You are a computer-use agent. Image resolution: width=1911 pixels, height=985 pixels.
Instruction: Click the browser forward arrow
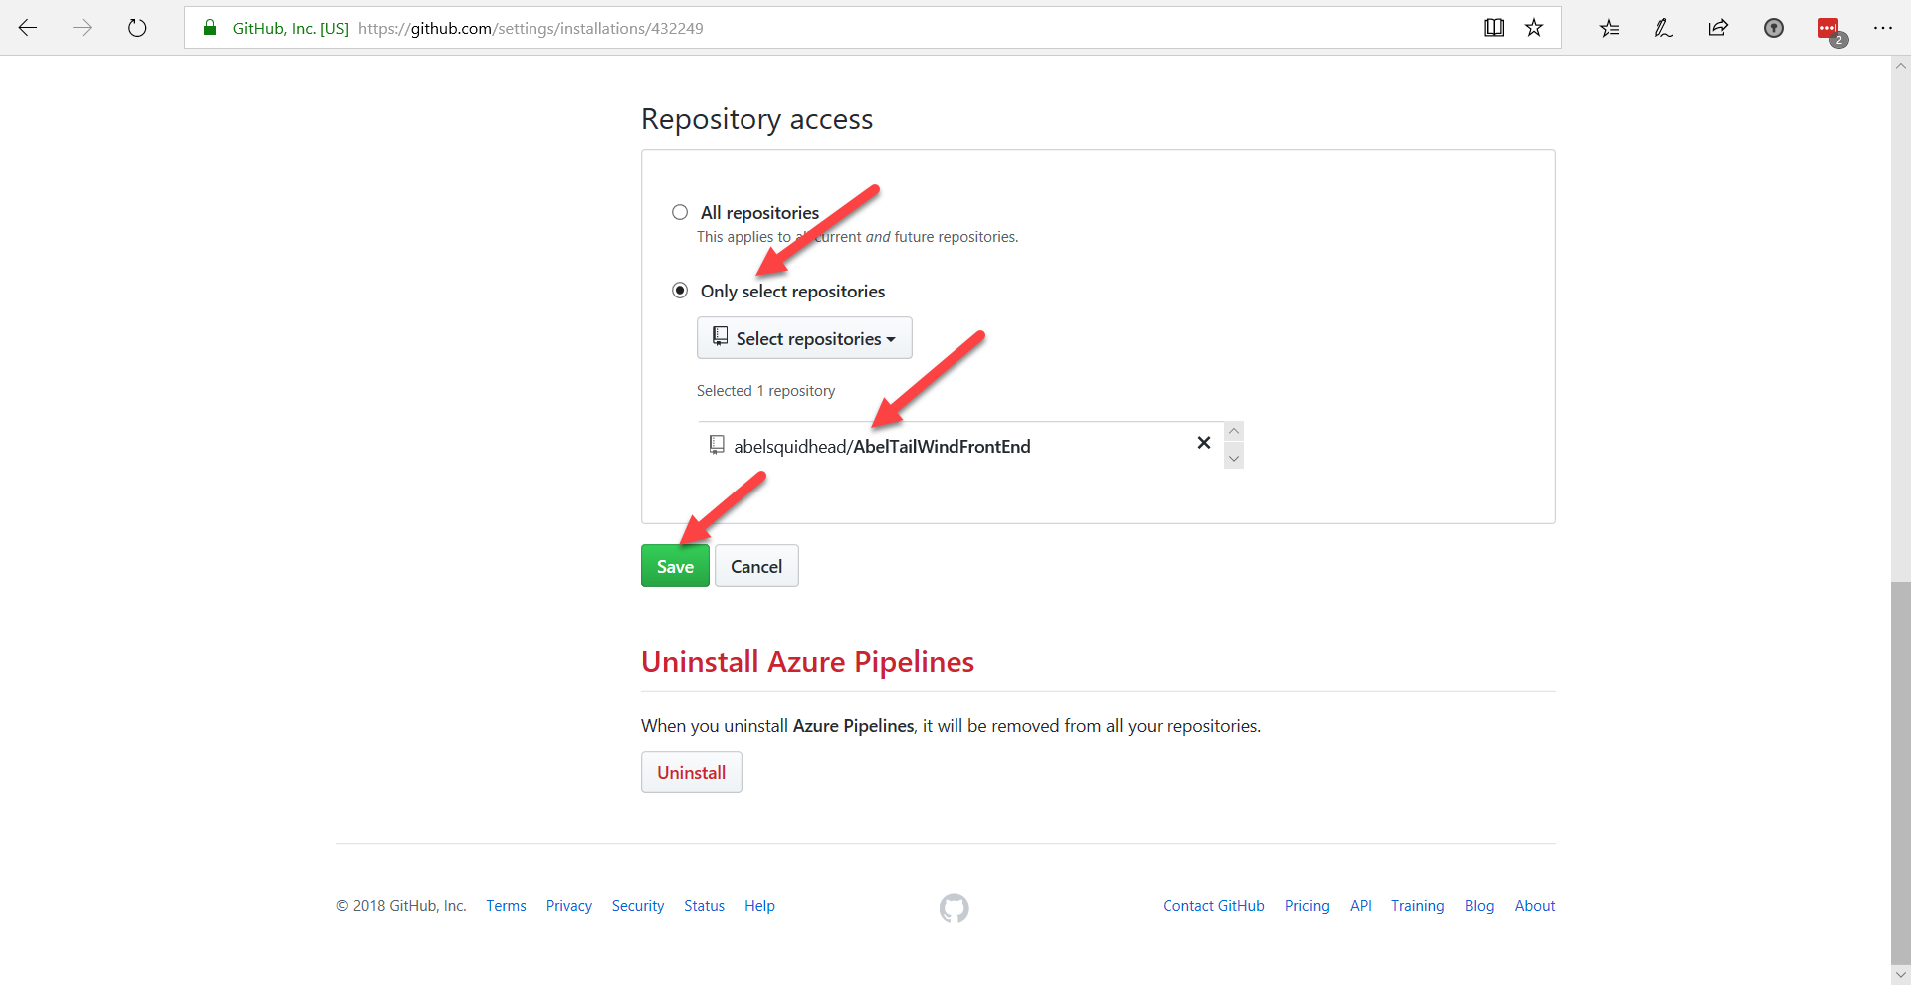tap(83, 28)
